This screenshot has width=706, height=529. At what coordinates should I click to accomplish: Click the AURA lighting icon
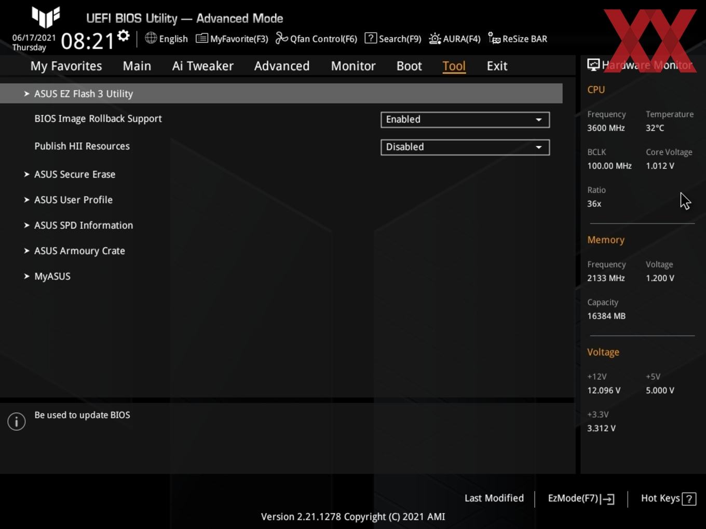coord(435,38)
